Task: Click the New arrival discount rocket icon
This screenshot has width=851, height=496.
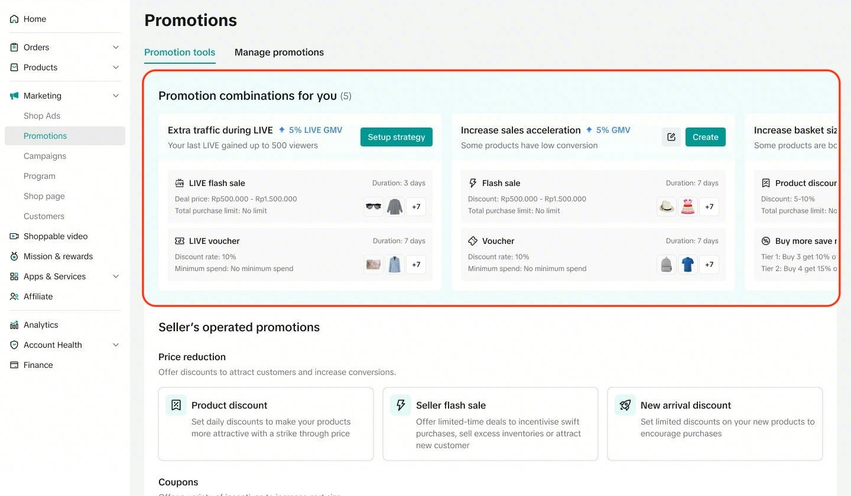Action: click(x=625, y=405)
